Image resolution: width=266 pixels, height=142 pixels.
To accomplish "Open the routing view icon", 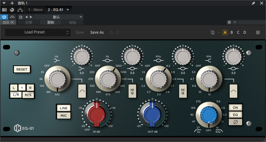I will tap(20, 10).
